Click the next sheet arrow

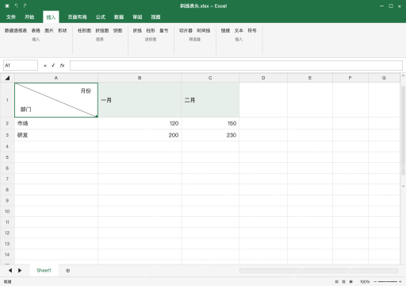[20, 270]
